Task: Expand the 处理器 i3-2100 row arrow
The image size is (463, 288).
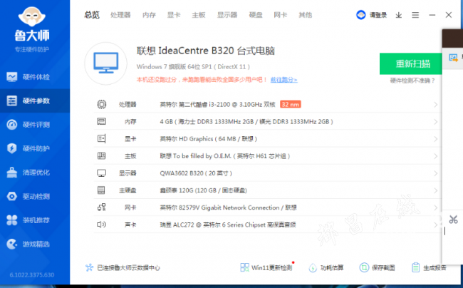Action: tap(435, 105)
